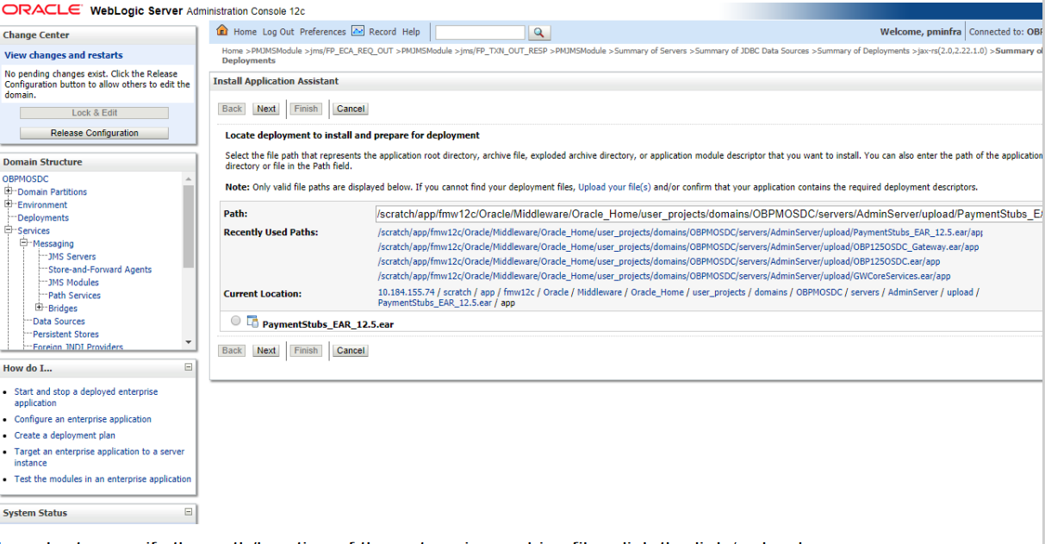Open Help in top toolbar
The height and width of the screenshot is (544, 1045).
(x=411, y=32)
